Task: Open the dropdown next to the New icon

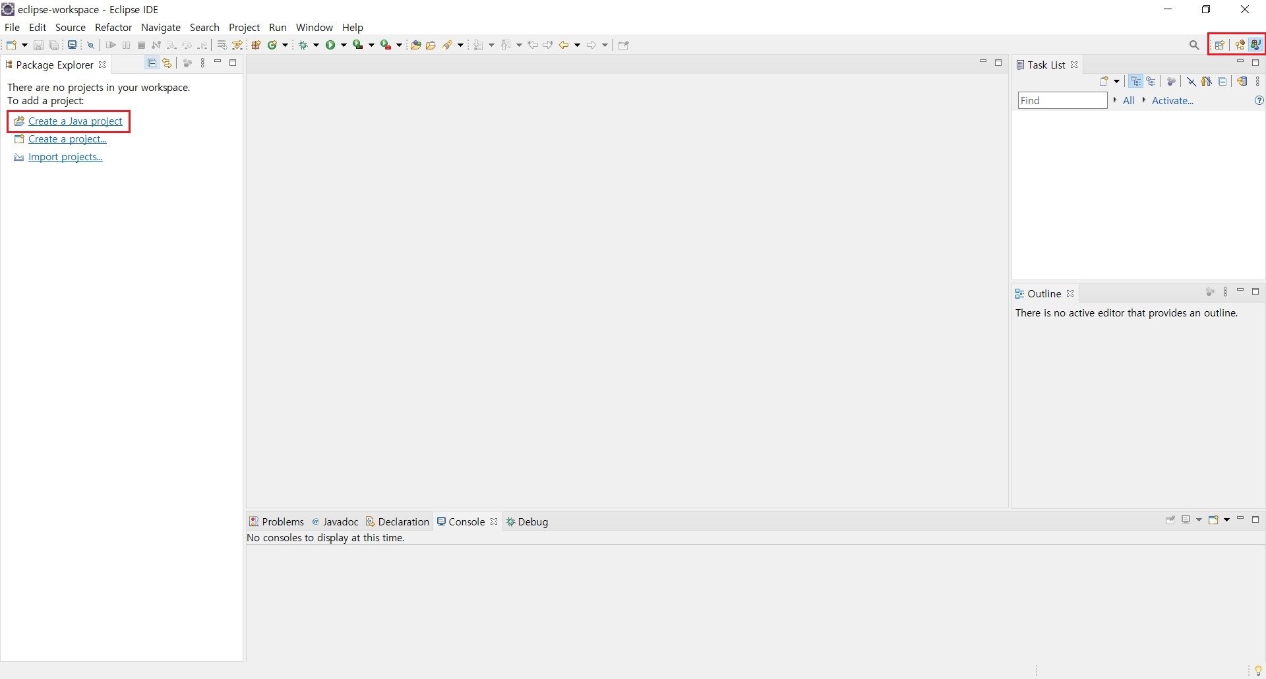Action: (24, 45)
